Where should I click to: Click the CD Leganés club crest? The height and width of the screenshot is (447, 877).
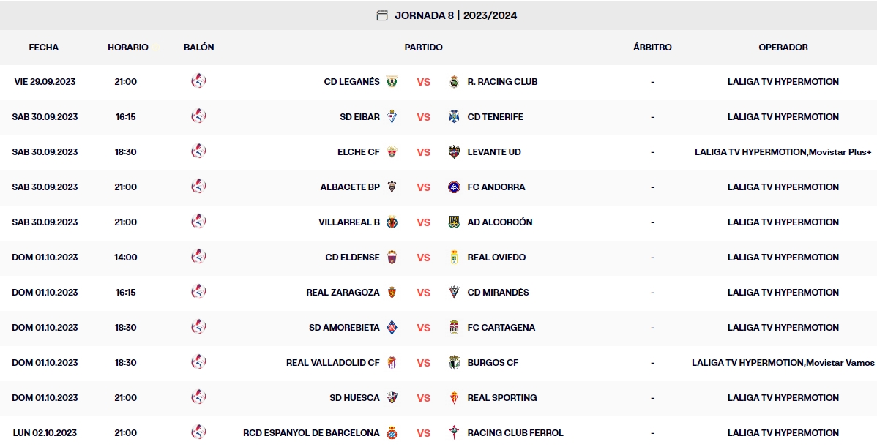click(x=392, y=81)
